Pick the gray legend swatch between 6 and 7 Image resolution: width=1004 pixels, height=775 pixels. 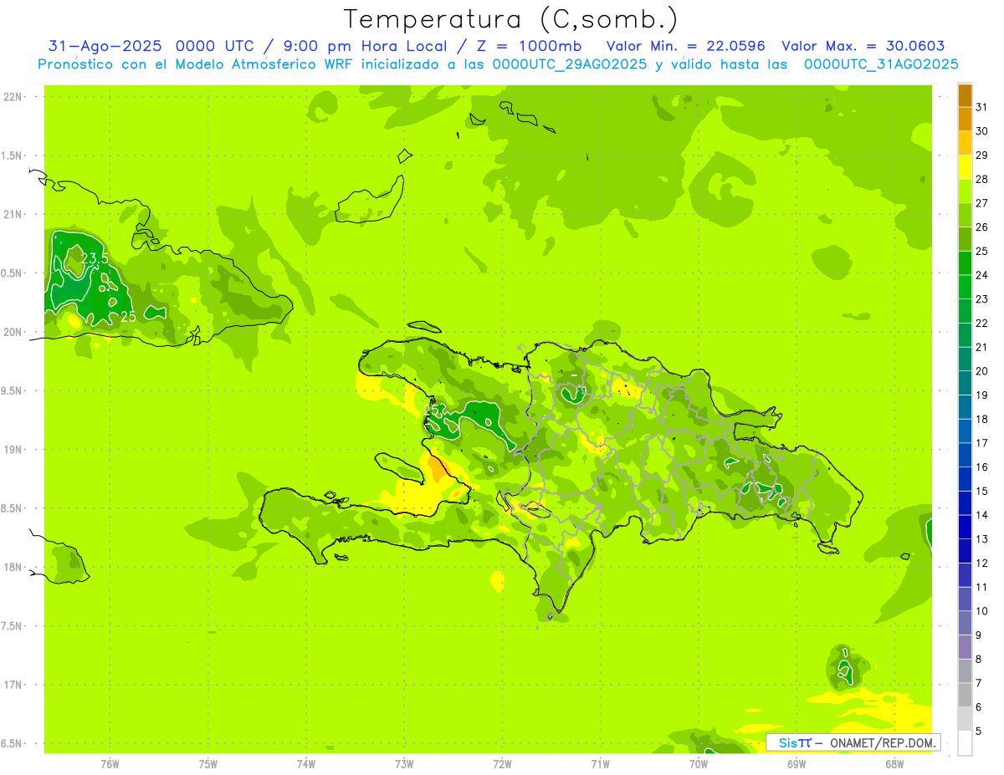tap(965, 695)
